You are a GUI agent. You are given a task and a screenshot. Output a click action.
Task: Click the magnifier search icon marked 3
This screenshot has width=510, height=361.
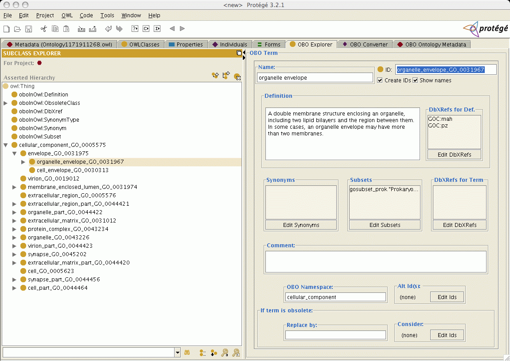pyautogui.click(x=225, y=353)
